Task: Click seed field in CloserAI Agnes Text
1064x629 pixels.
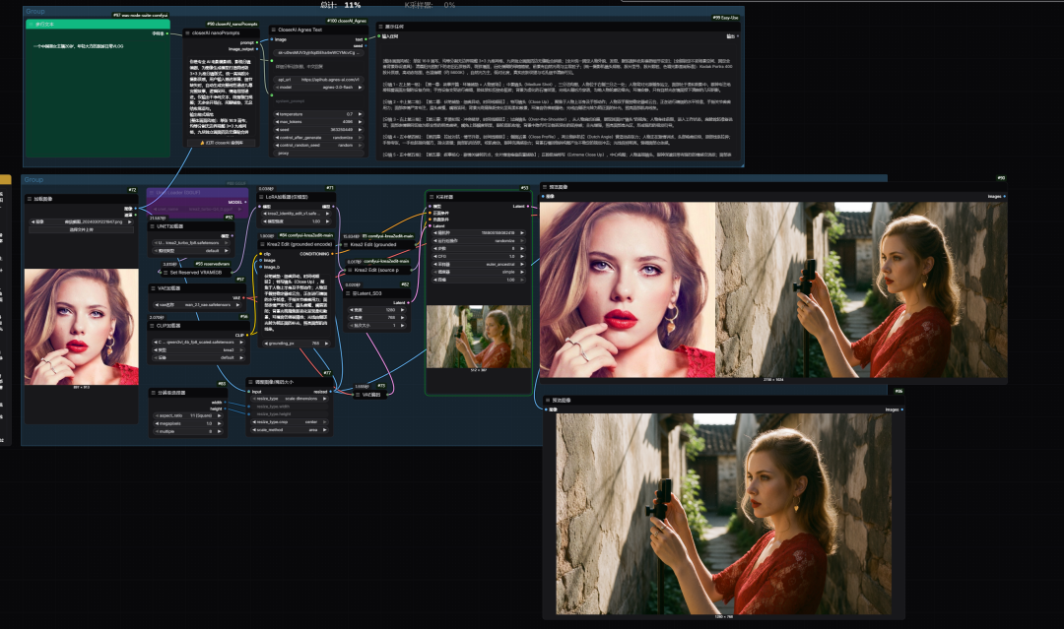Action: click(x=318, y=130)
